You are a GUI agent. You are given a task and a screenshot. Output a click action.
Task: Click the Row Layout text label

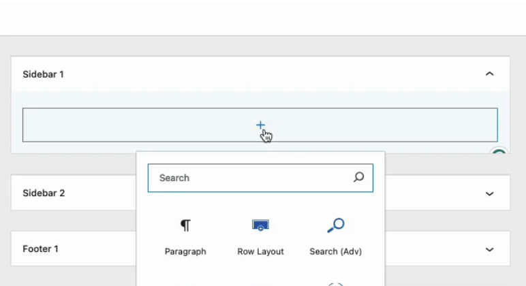(260, 251)
